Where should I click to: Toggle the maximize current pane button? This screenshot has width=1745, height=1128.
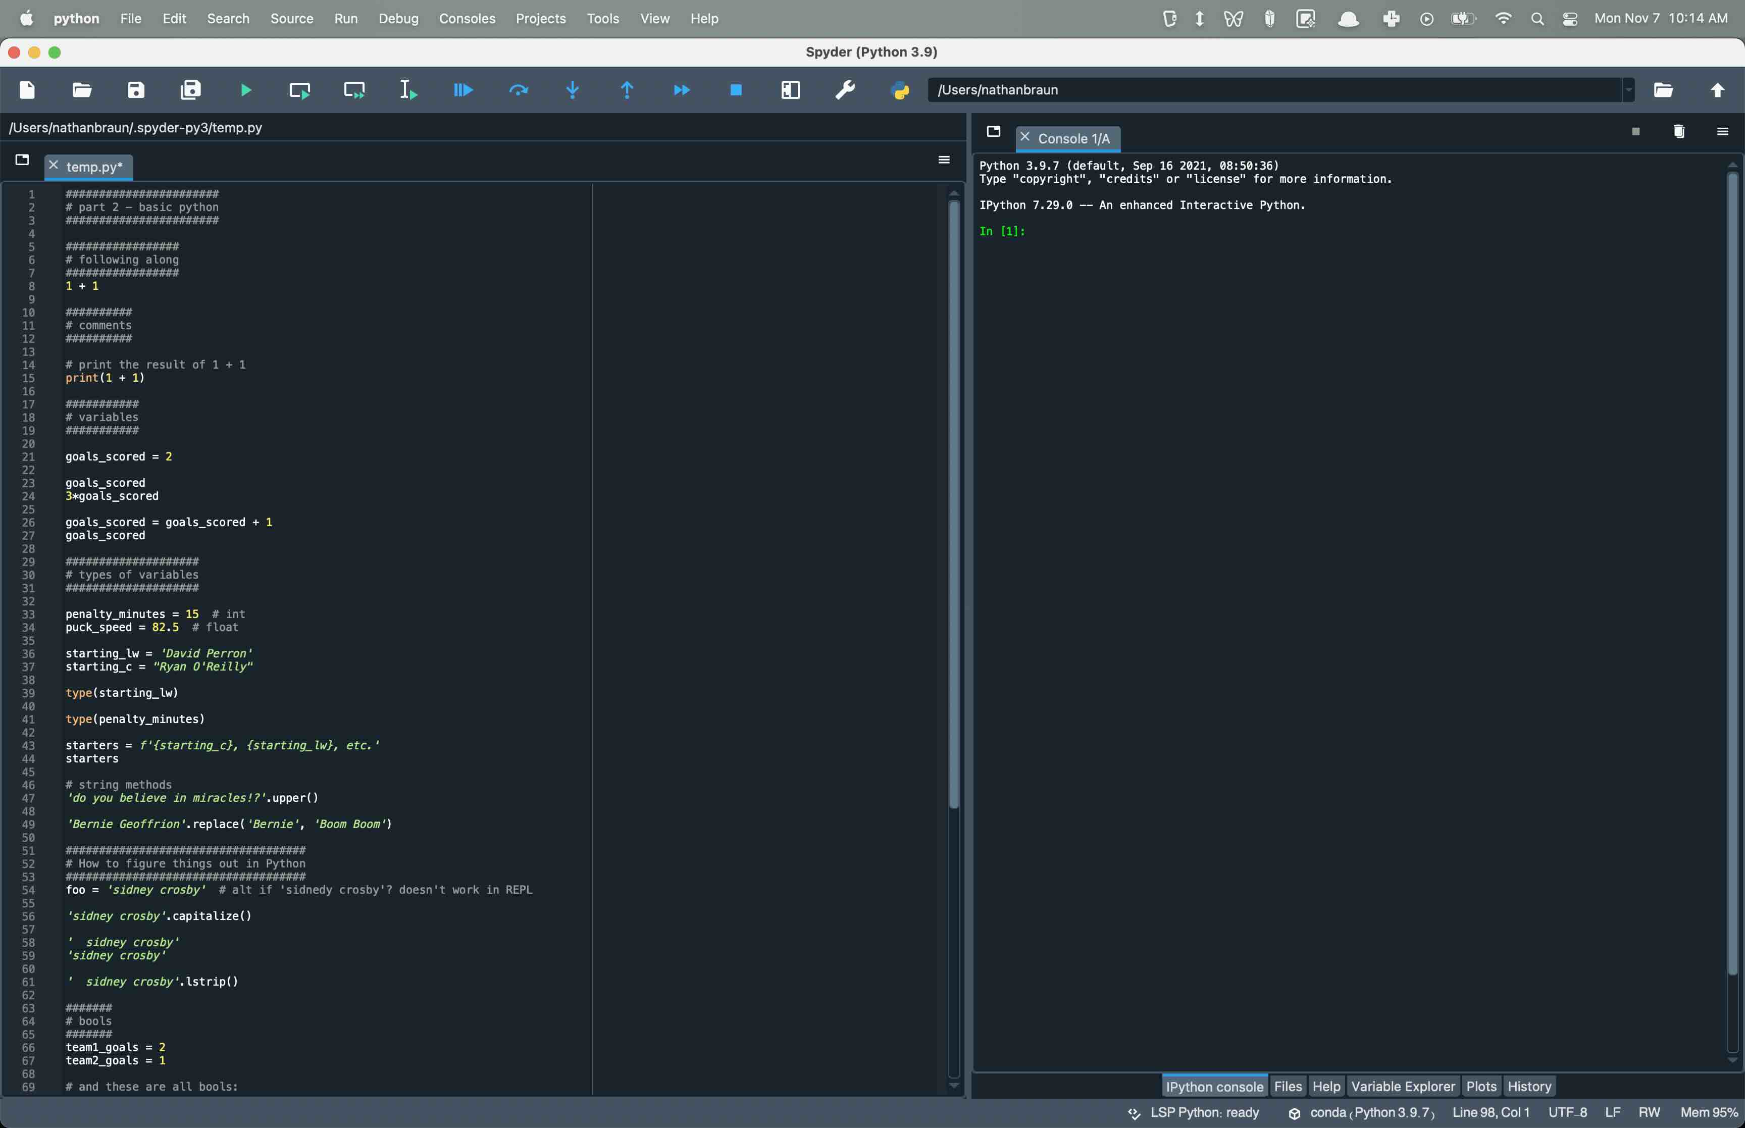790,90
